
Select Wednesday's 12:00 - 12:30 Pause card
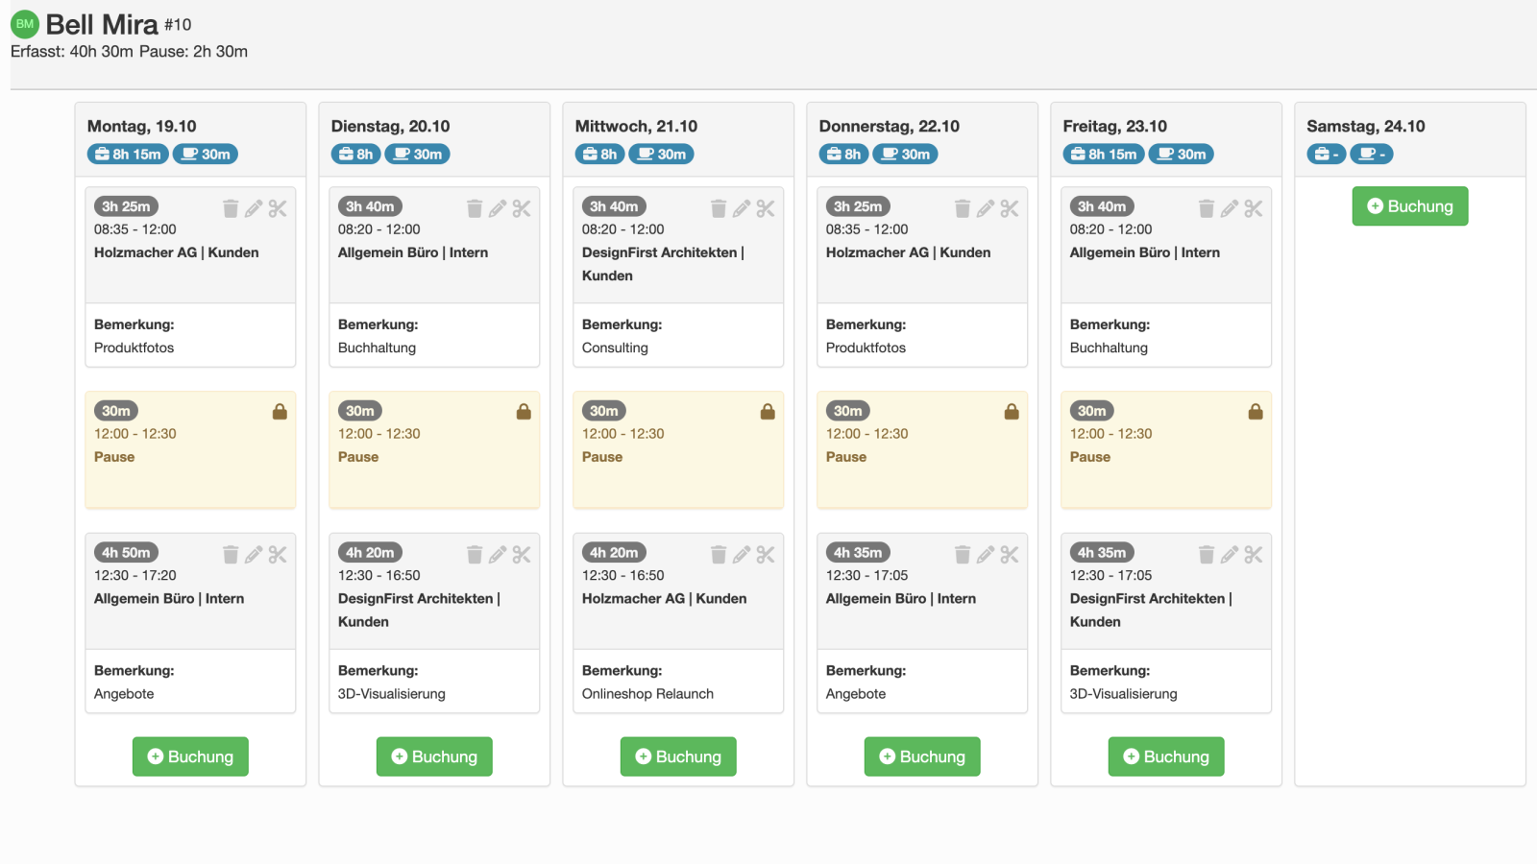[678, 449]
